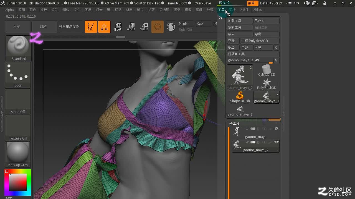Screen dimensions: 355x199
Task: Click the QuickSave button
Action: (203, 3)
